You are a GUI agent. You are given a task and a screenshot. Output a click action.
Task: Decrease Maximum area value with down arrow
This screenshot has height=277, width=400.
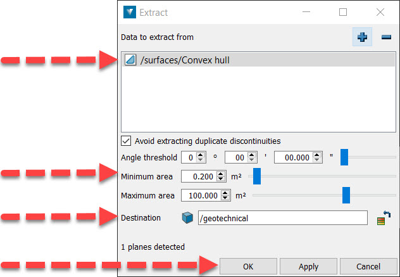click(225, 198)
